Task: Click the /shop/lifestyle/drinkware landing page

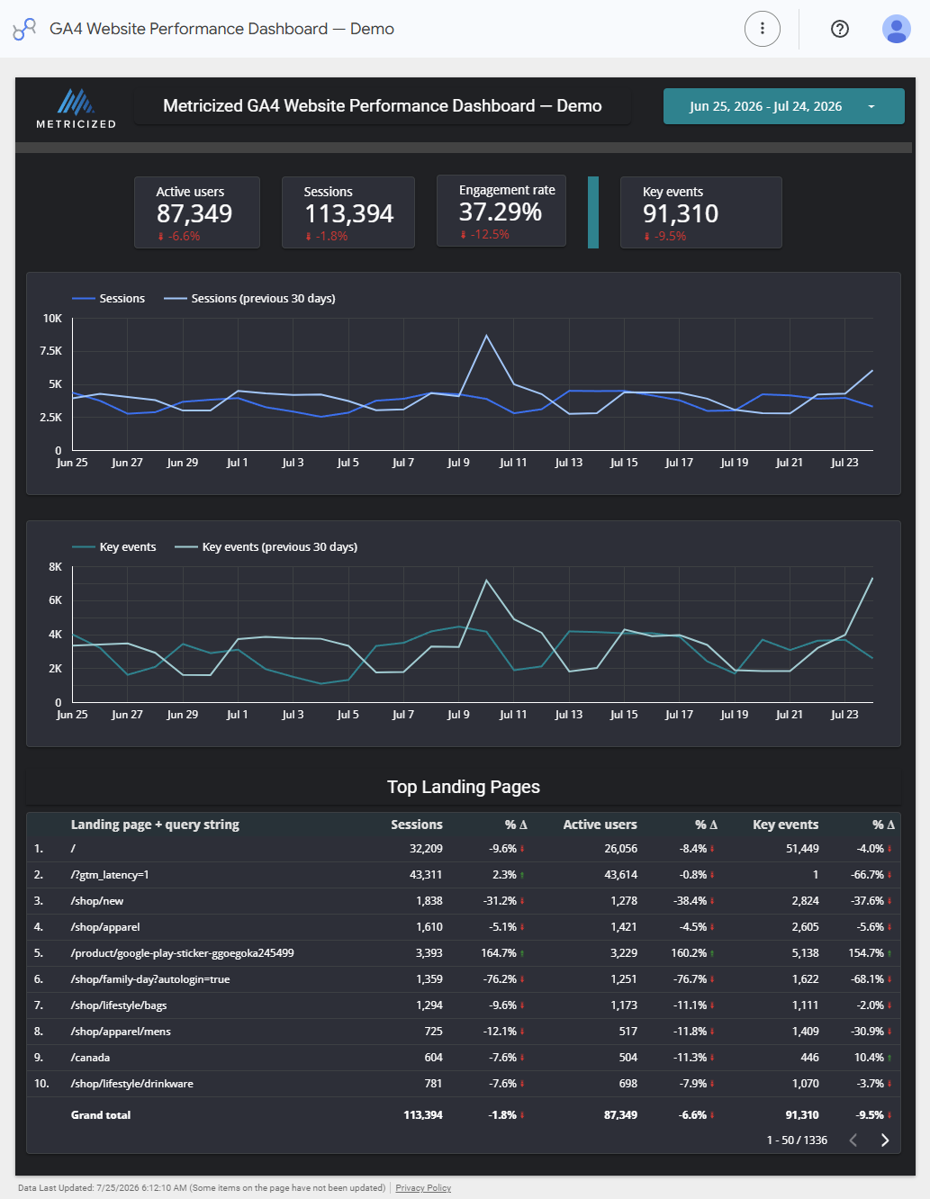Action: (132, 1084)
